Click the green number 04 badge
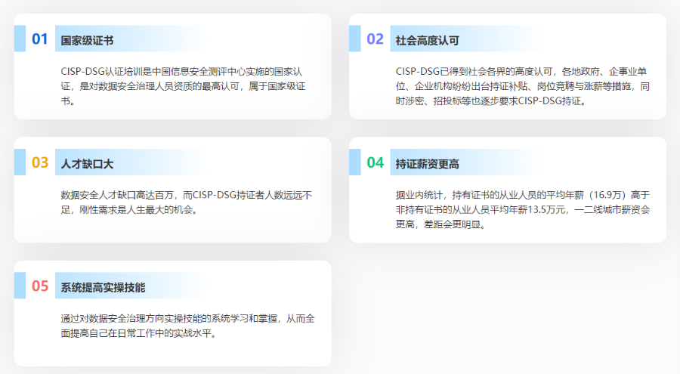The width and height of the screenshot is (680, 374). coord(375,162)
